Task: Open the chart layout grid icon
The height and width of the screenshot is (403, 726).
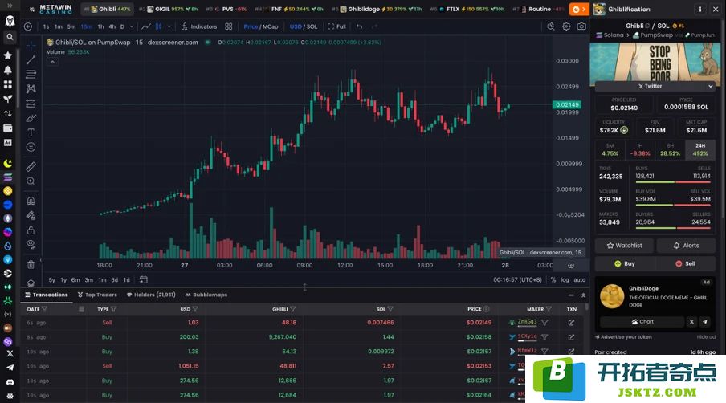Action: (x=229, y=26)
